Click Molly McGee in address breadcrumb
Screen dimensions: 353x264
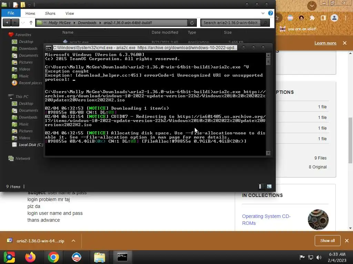(x=59, y=23)
